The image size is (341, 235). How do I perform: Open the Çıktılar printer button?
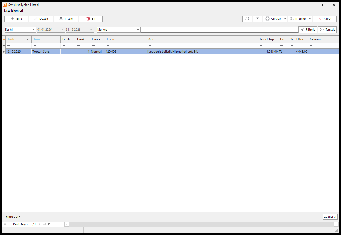[x=273, y=19]
